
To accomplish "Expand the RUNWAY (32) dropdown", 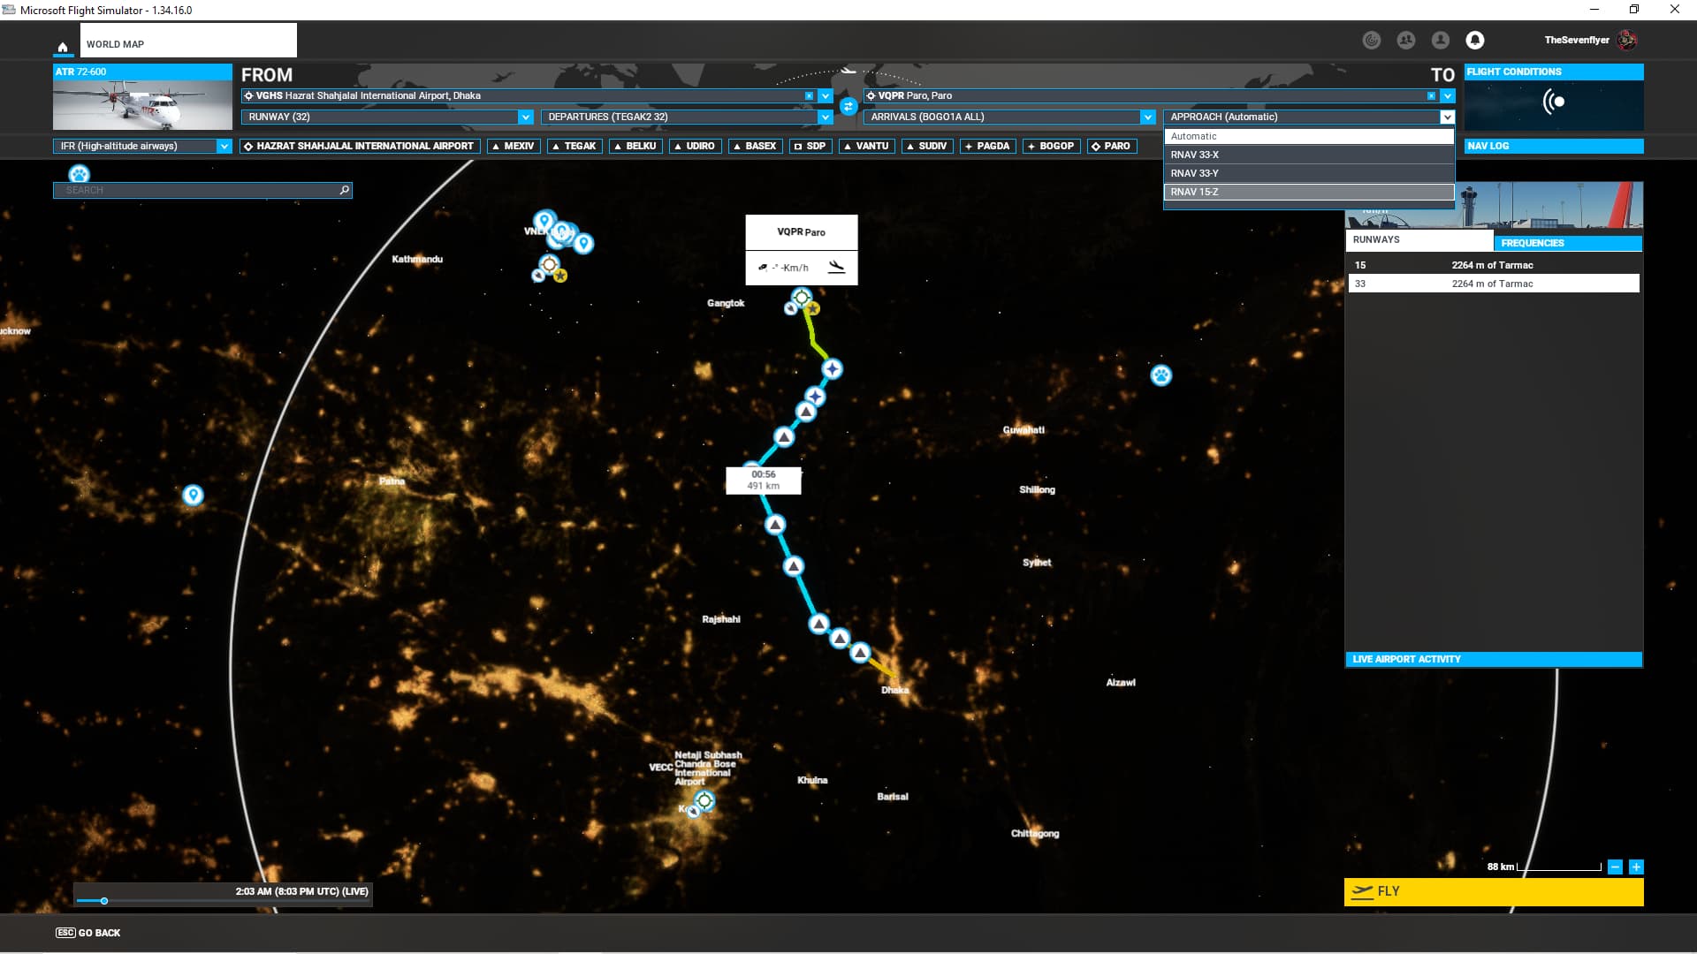I will (525, 117).
